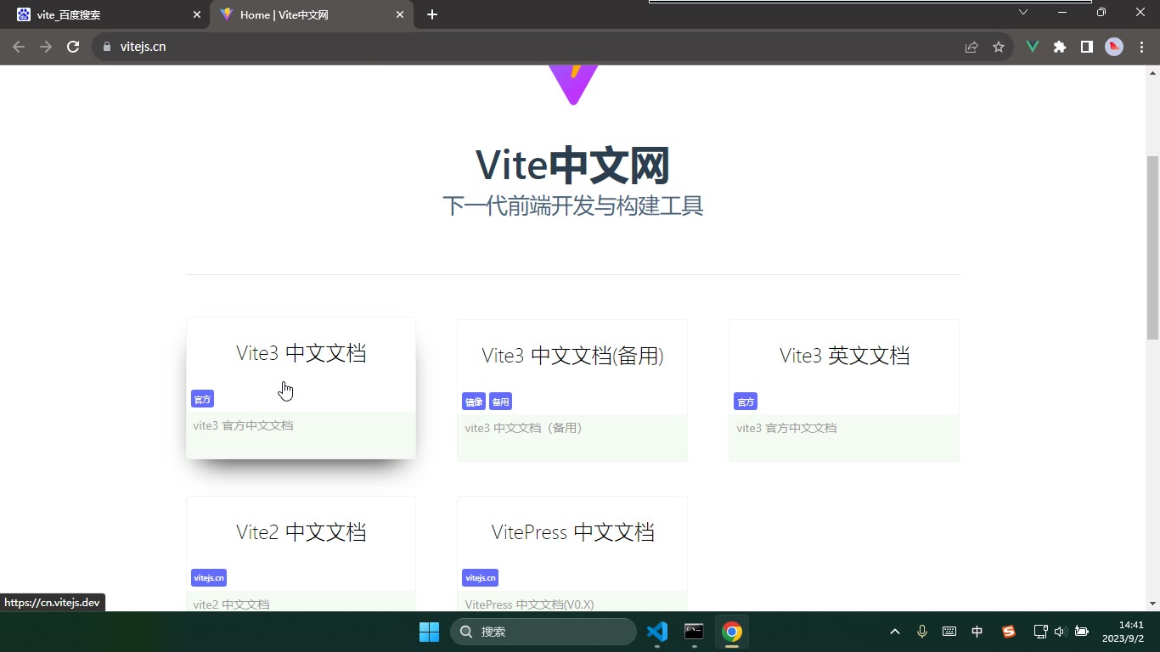Go back using the browser back arrow

coord(19,47)
